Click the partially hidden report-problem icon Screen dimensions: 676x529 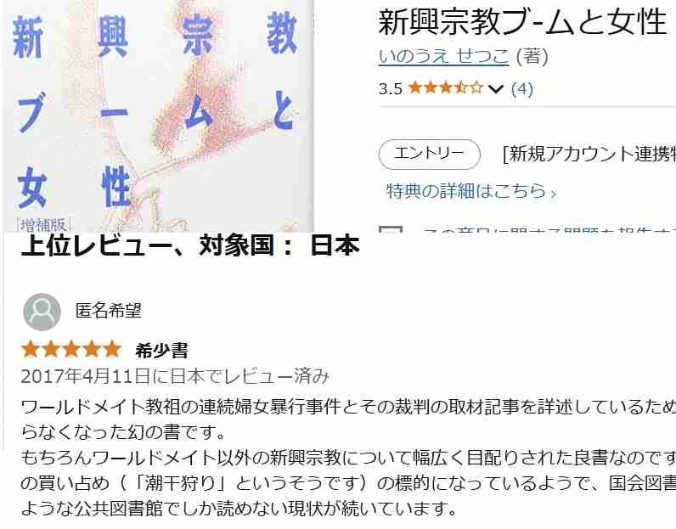tap(391, 228)
